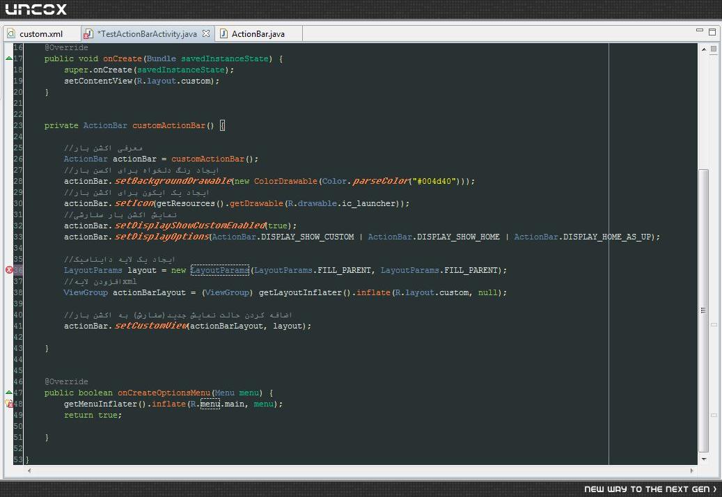Click DISPLAY_SHOW_CUSTOM constant

coord(308,237)
